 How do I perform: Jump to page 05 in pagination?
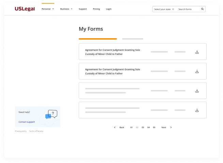pyautogui.click(x=154, y=127)
